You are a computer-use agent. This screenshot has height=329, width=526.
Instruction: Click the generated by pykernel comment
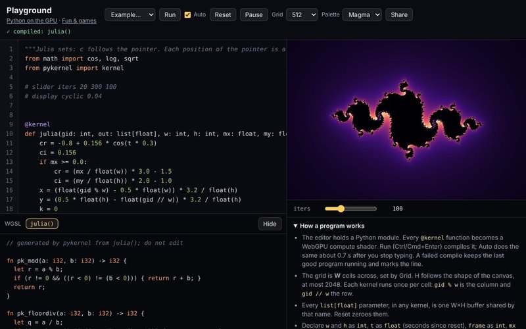tap(95, 243)
